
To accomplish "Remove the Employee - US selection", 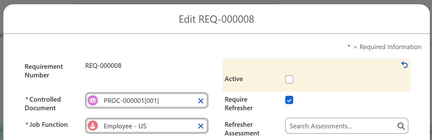I will point(201,126).
